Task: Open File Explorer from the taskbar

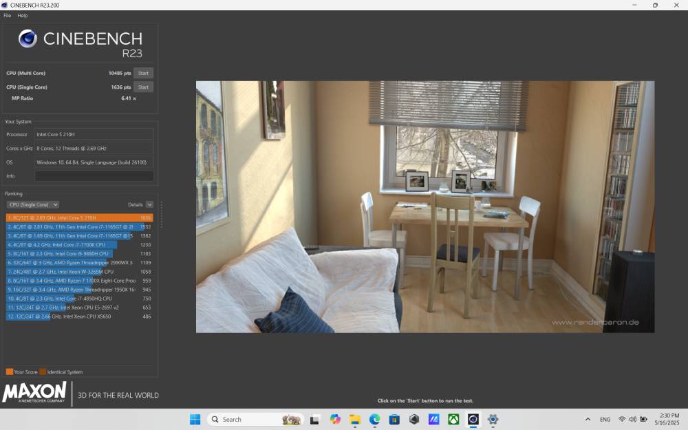Action: click(355, 419)
